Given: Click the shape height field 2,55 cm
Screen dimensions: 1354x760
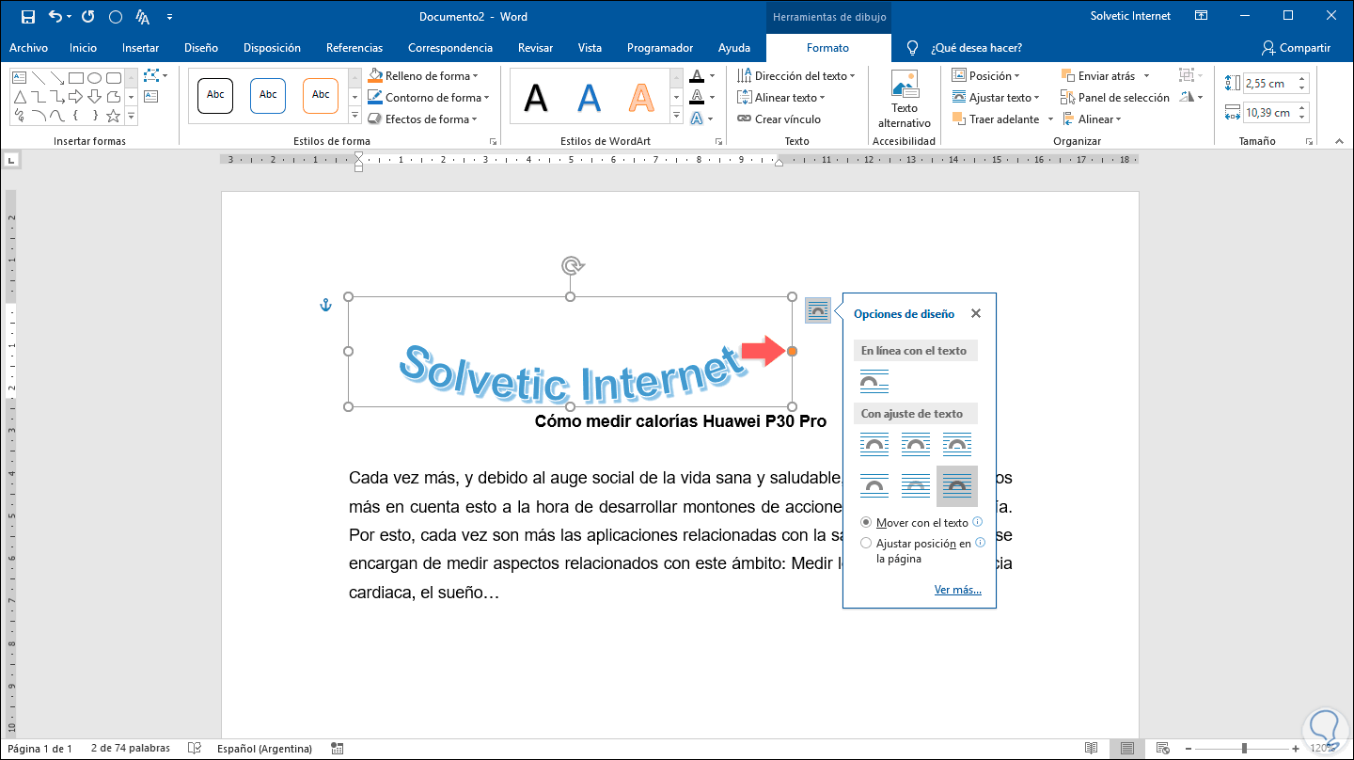Looking at the screenshot, I should click(1267, 84).
